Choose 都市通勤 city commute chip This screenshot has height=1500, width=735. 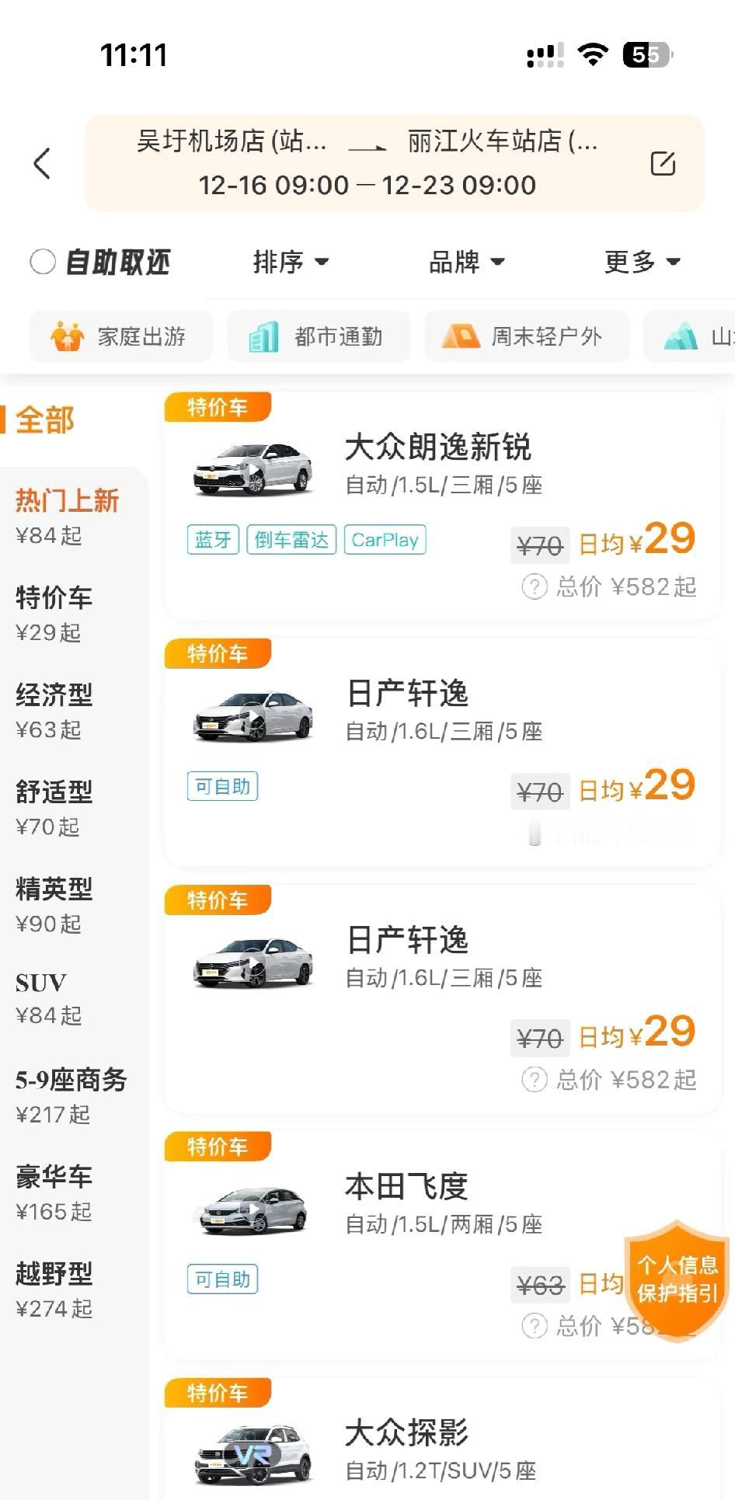click(318, 336)
